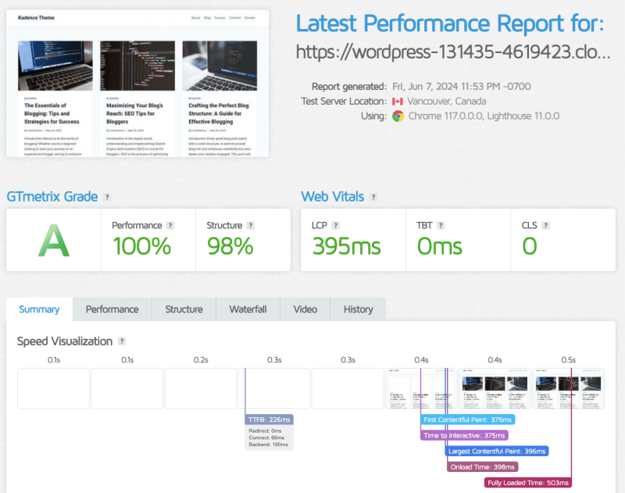Click the last 0.5s filmstrip frame

pos(569,388)
